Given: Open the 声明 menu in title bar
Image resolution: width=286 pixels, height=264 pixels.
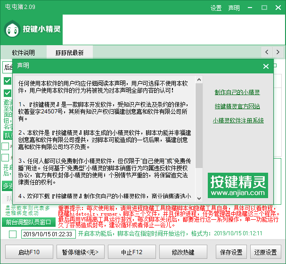Looking at the screenshot, I should (x=234, y=8).
